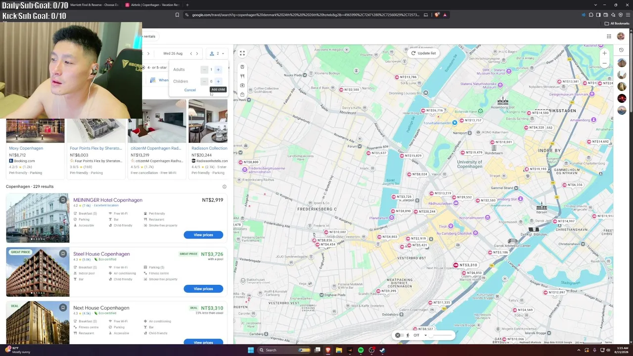Open the Windows Start menu
Screen dimensions: 633x356
(x=251, y=351)
